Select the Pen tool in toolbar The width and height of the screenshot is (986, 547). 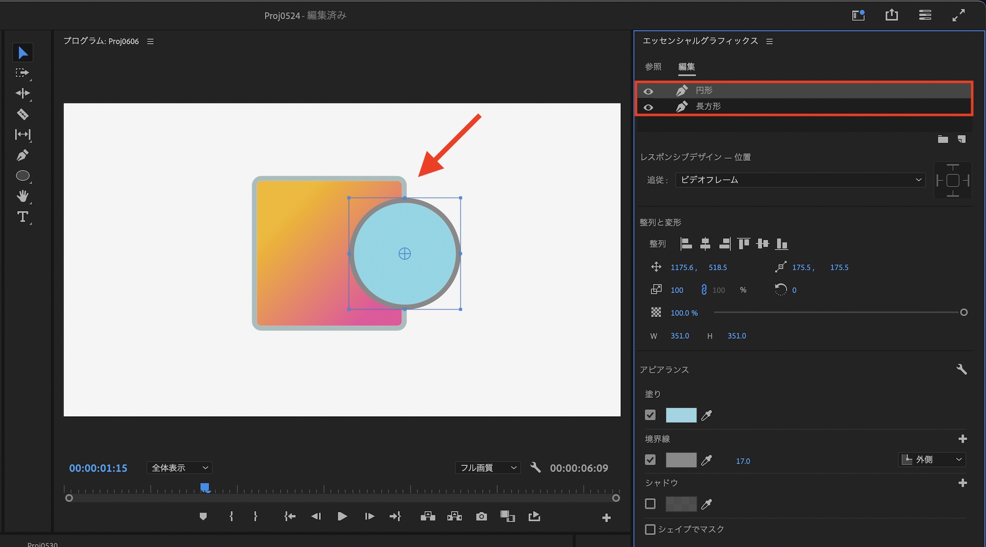[x=22, y=155]
